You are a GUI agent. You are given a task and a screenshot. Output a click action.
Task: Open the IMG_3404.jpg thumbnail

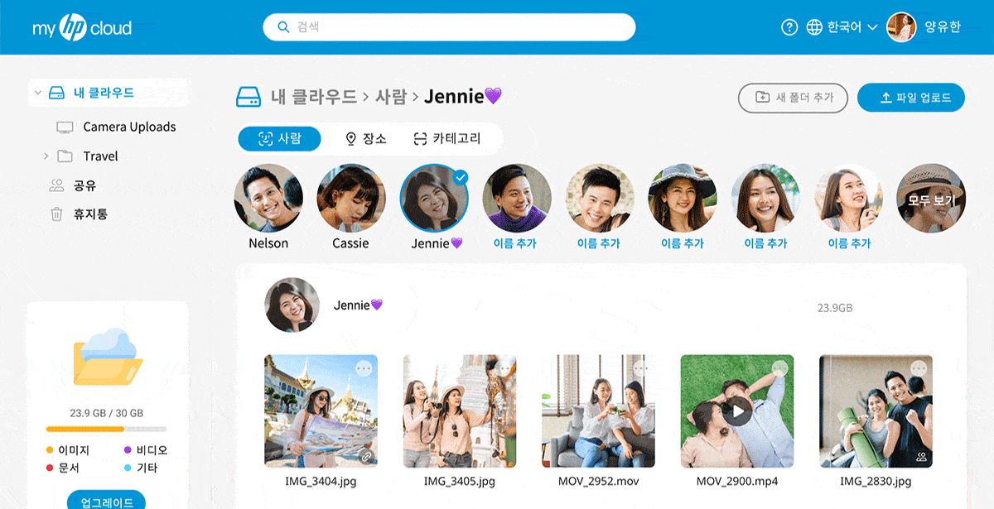[321, 411]
